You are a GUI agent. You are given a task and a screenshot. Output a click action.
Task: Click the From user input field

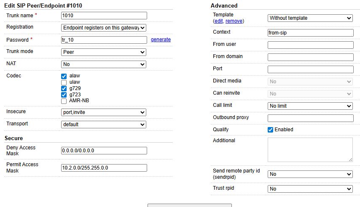311,45
